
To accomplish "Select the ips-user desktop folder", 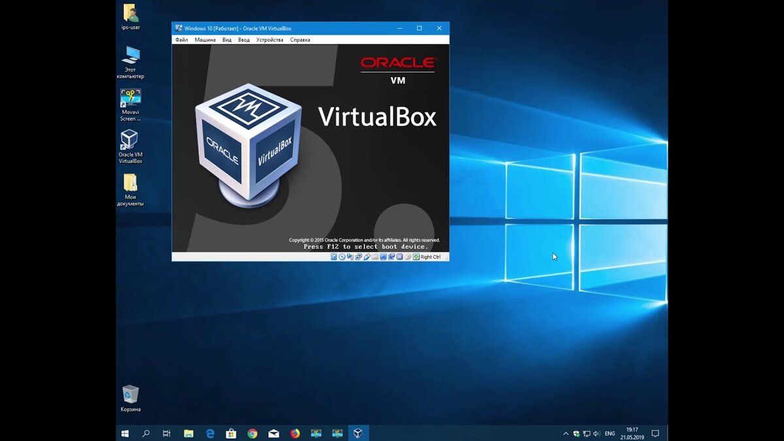I will point(130,16).
